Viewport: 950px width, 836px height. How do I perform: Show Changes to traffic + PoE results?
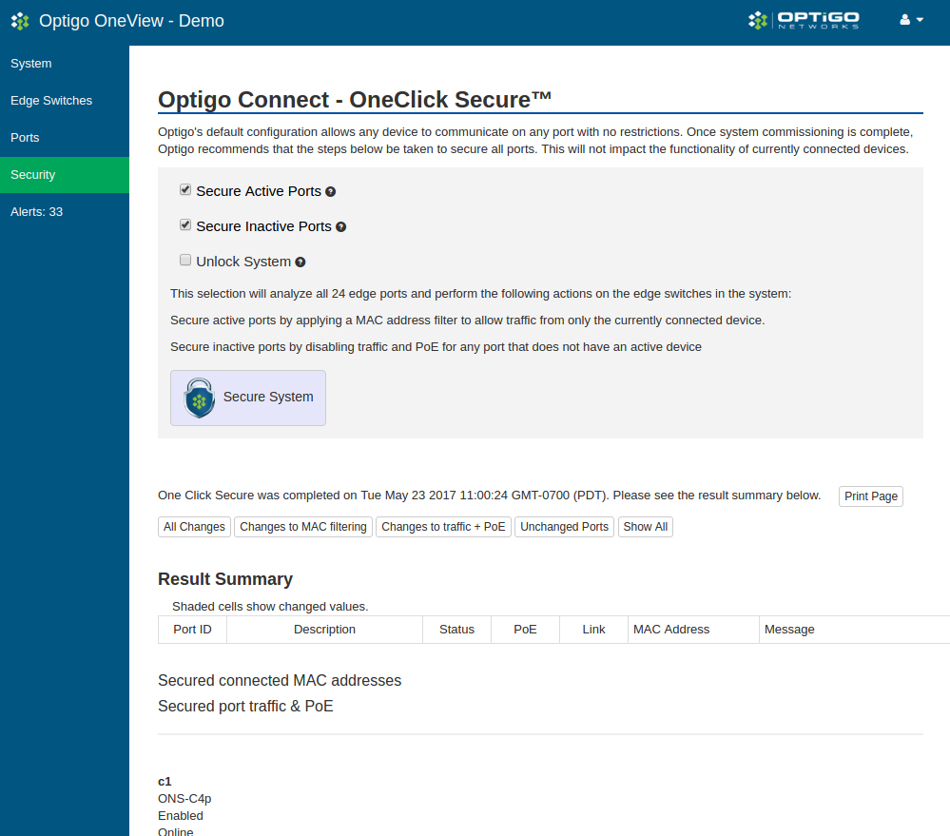click(x=443, y=527)
